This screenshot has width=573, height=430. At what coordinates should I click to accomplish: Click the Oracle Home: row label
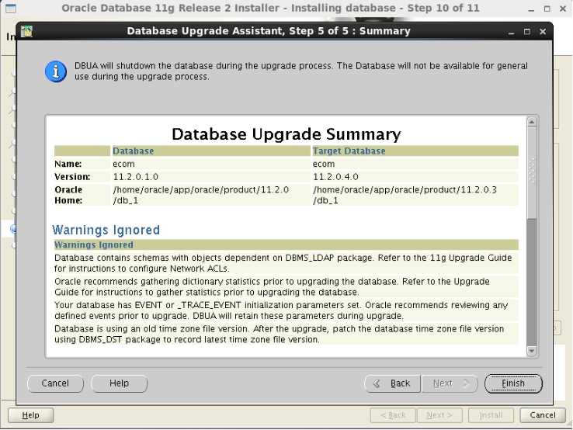coord(68,195)
